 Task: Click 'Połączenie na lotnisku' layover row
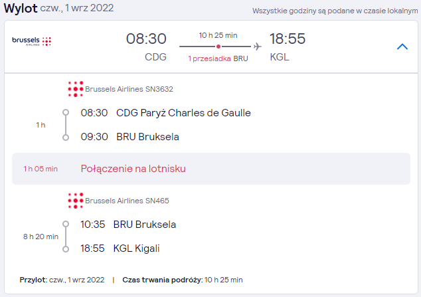[211, 169]
